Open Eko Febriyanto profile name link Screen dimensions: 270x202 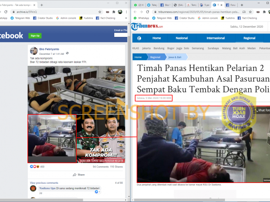pyautogui.click(x=49, y=49)
